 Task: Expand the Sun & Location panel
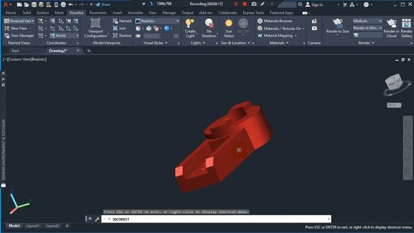click(235, 43)
